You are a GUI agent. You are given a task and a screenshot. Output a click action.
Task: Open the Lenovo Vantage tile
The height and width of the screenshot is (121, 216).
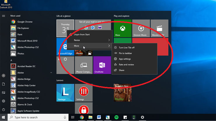point(65,93)
